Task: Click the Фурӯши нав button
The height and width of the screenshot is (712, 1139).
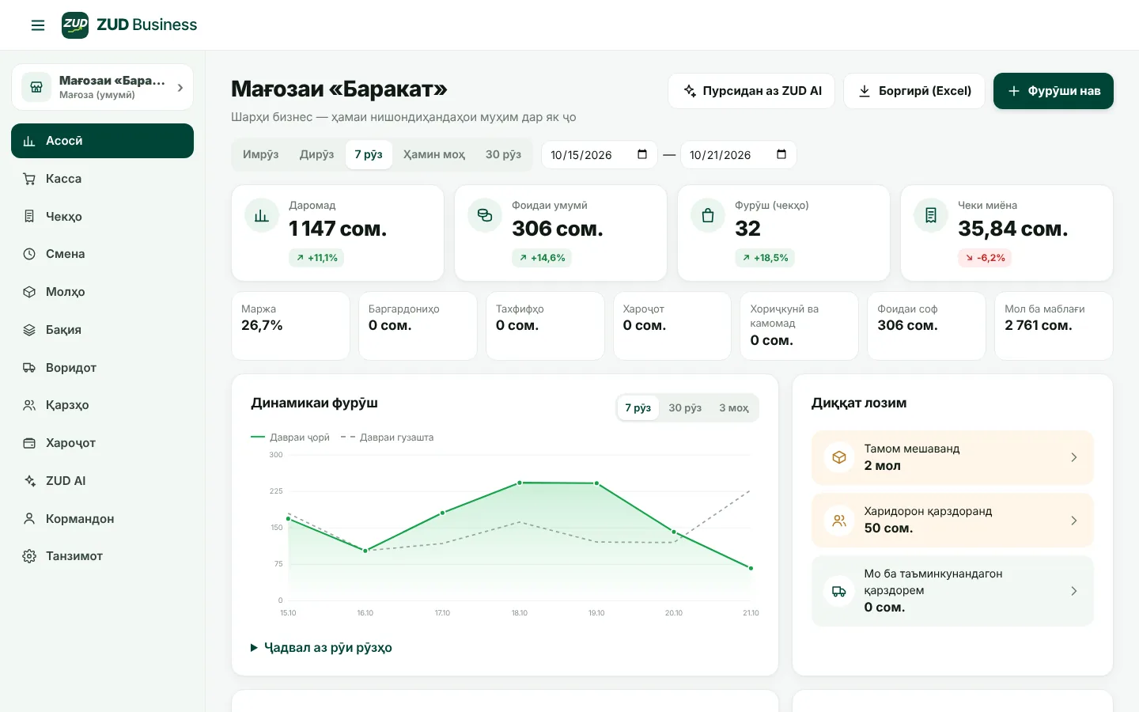Action: [1054, 91]
